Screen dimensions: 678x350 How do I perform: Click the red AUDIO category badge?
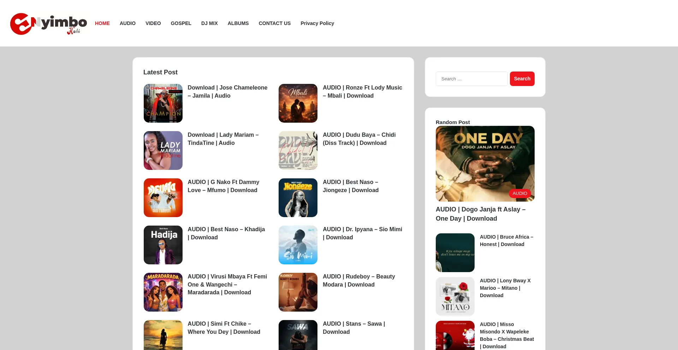pos(520,193)
